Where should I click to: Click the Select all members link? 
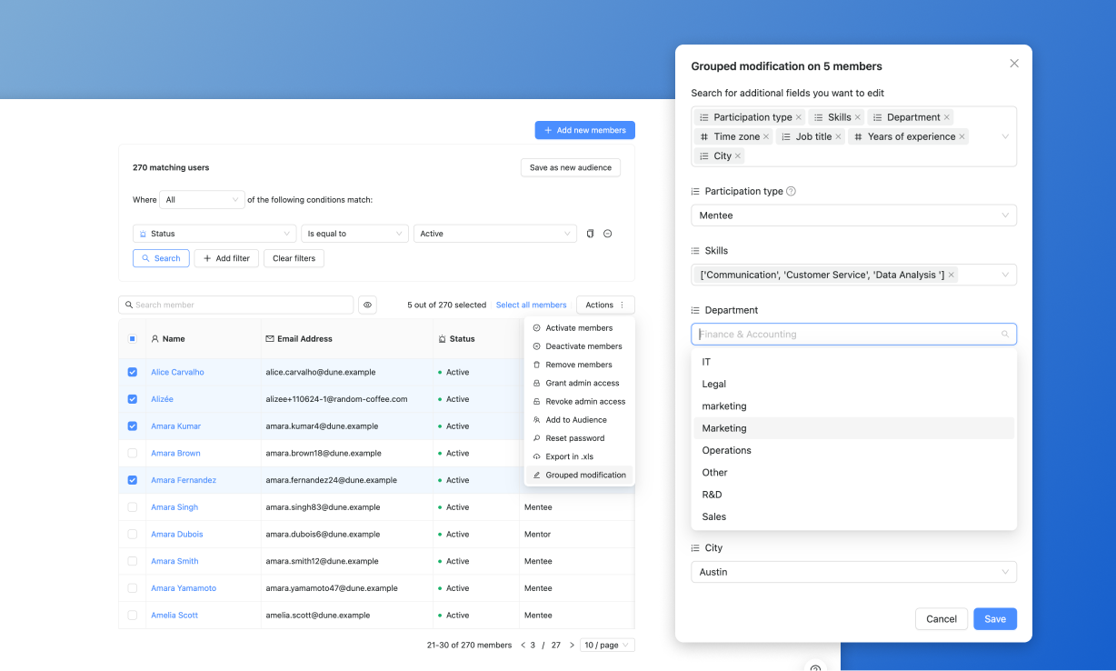[x=532, y=305]
